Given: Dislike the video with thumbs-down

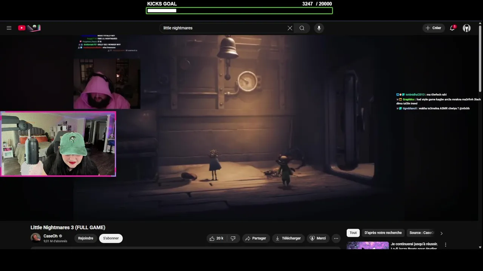Looking at the screenshot, I should (233, 238).
